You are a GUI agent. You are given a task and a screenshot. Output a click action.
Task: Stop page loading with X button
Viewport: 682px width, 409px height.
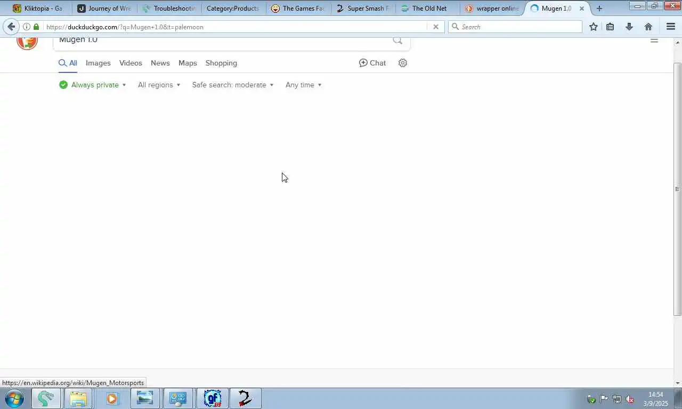pos(436,27)
